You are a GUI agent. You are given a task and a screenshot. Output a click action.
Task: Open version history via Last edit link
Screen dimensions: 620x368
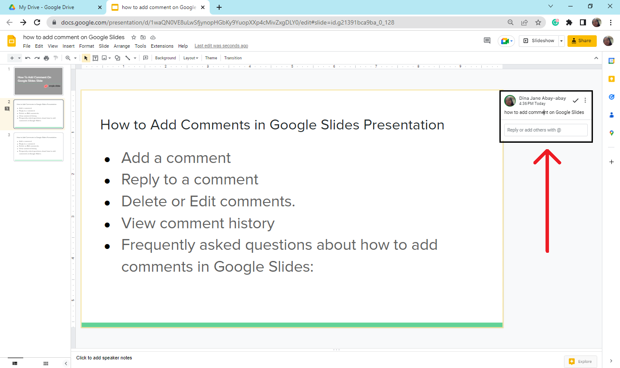pyautogui.click(x=221, y=46)
